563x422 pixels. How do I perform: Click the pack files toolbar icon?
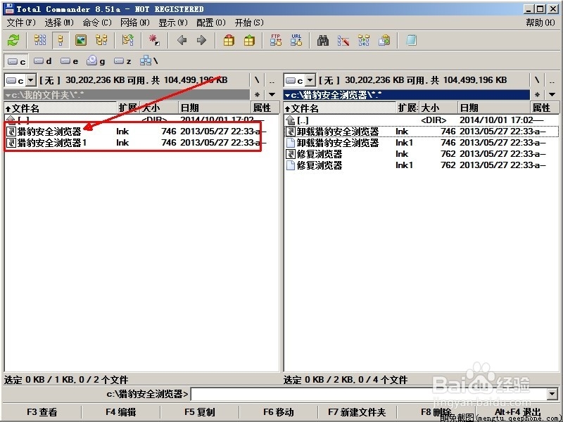point(229,40)
